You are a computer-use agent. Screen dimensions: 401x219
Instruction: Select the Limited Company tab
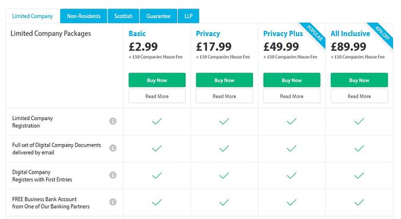(33, 16)
